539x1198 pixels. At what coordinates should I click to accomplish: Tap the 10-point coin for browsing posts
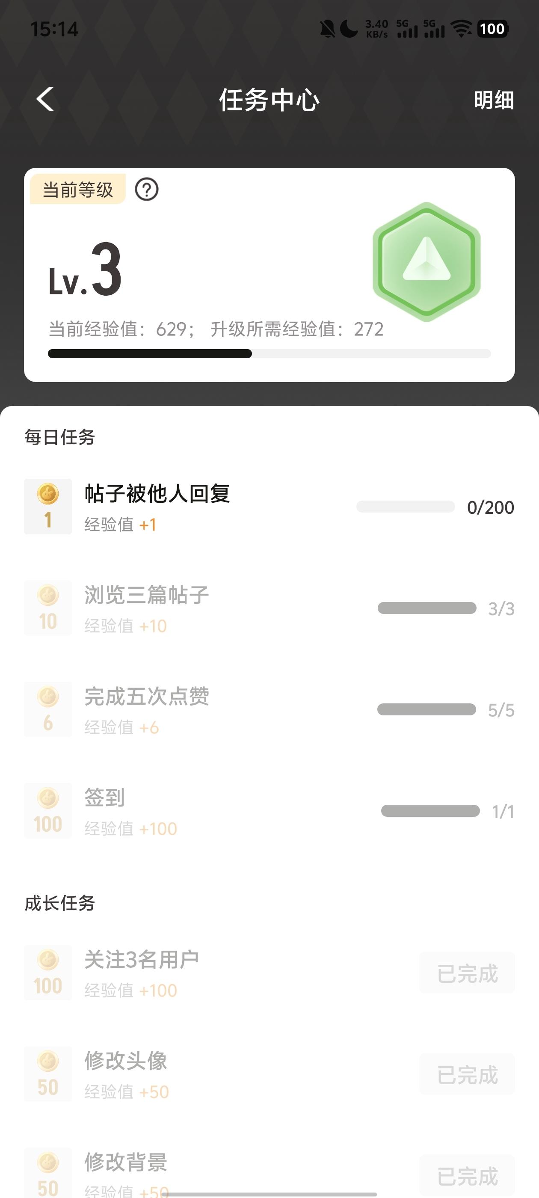tap(48, 608)
